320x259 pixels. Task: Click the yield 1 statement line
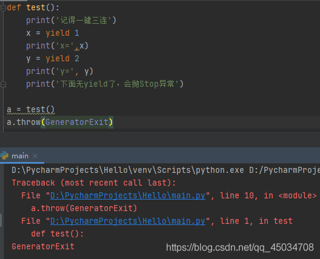(x=53, y=33)
